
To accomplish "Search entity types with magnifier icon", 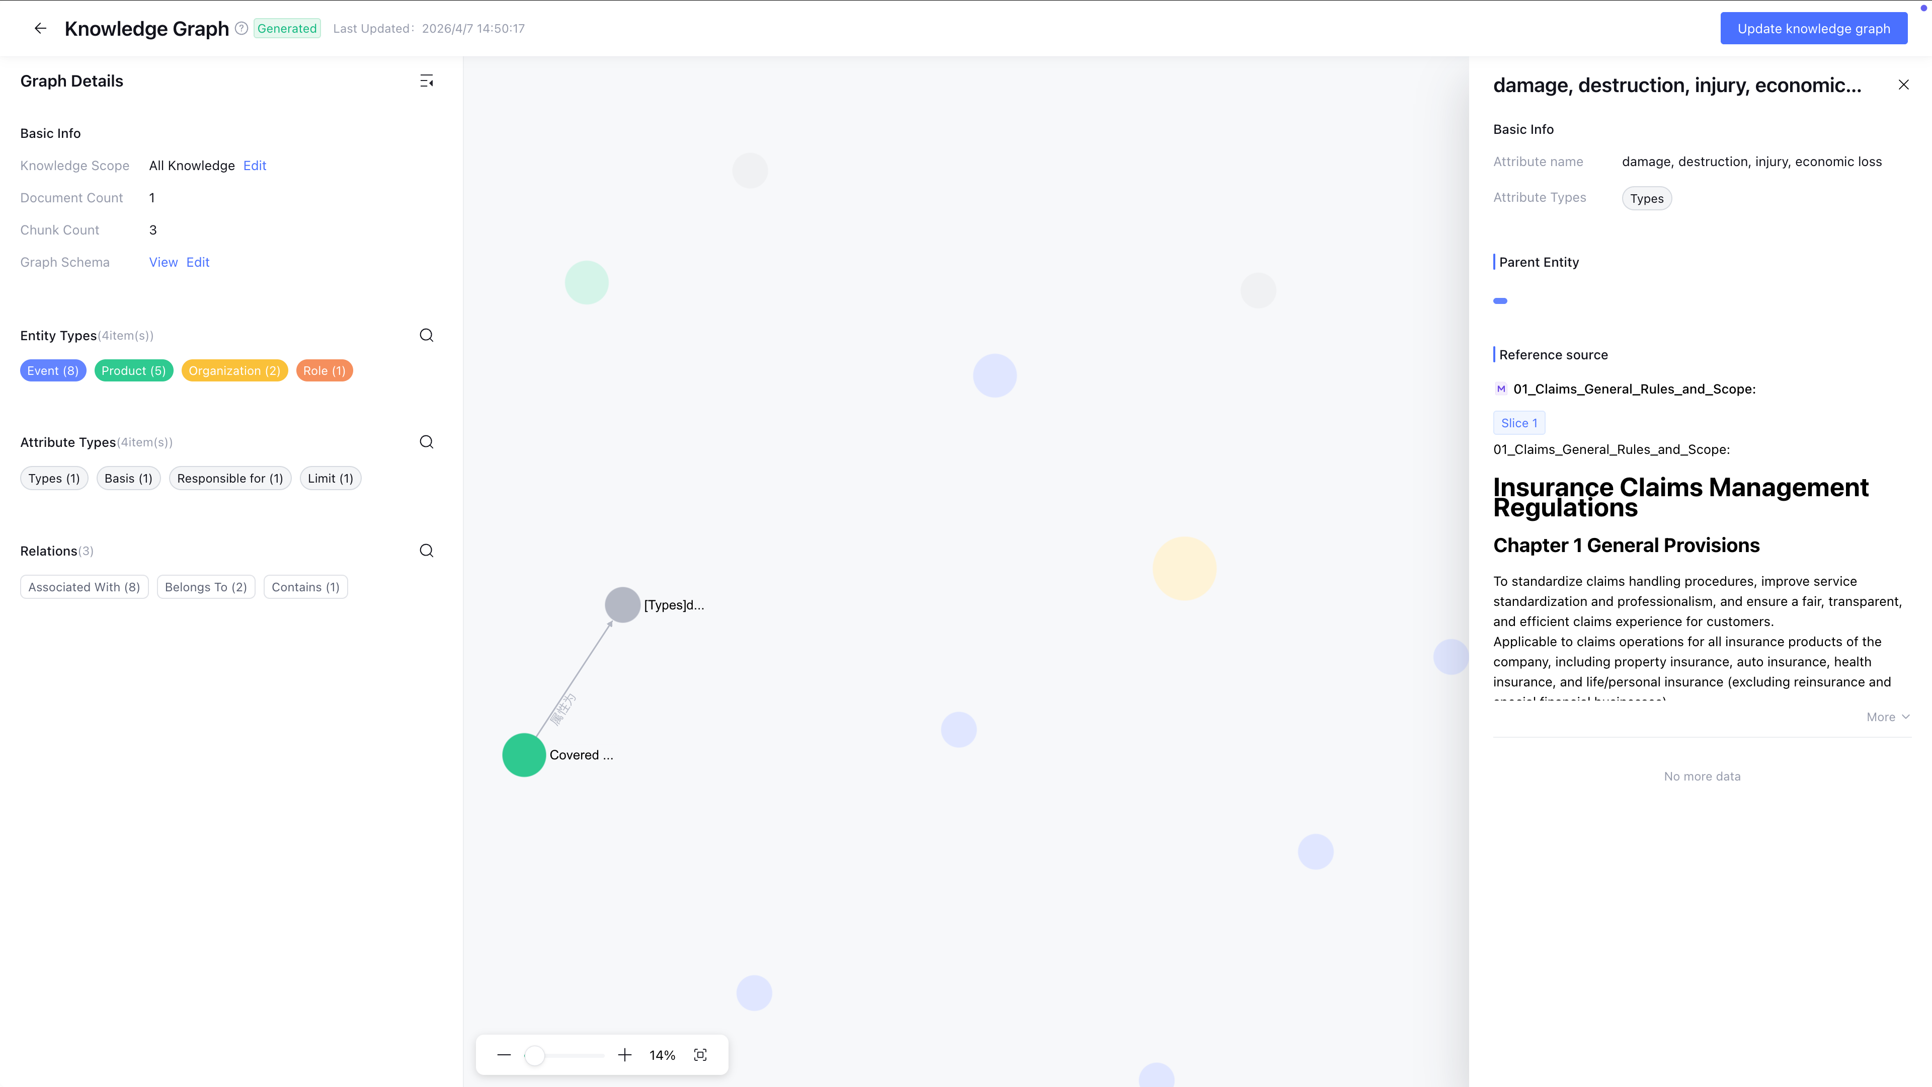I will click(x=427, y=335).
